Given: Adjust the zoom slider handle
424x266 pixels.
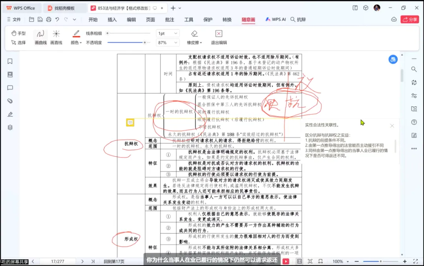Looking at the screenshot, I should (380, 261).
